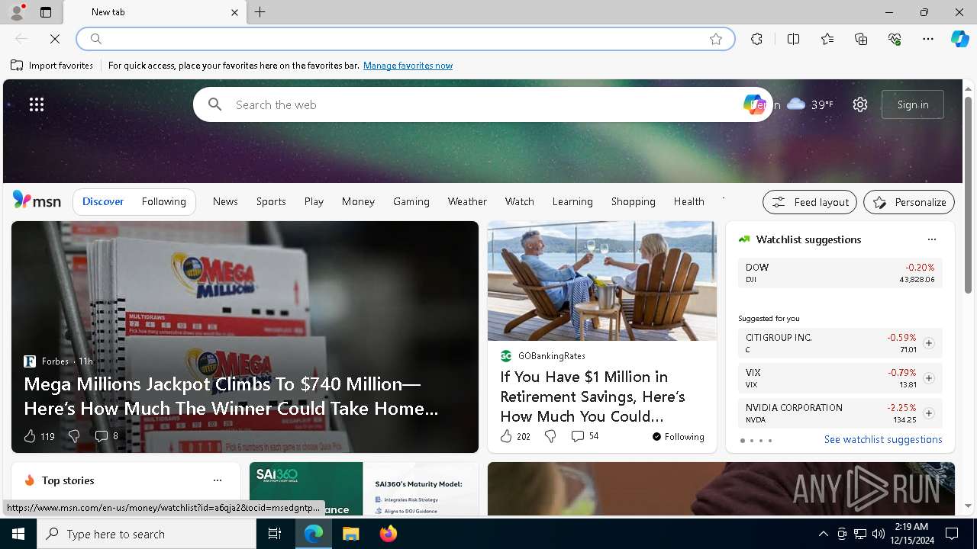This screenshot has height=549, width=977.
Task: Open Copilot sidebar icon
Action: 959,39
